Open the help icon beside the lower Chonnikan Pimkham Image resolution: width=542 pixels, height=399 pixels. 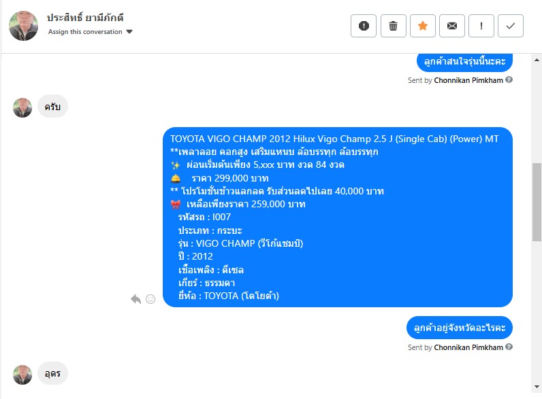tap(509, 347)
